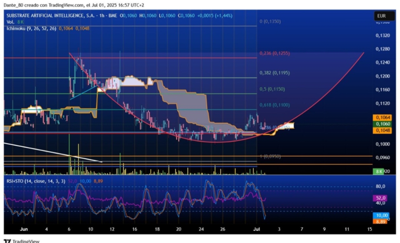
Task: Click 0,1320 on the price axis
Action: click(x=383, y=36)
